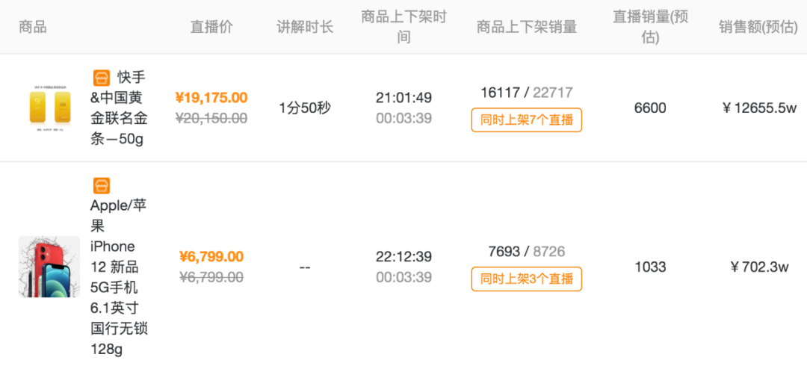Click the 22:12:39 listing time
Image resolution: width=807 pixels, height=366 pixels.
pyautogui.click(x=403, y=256)
